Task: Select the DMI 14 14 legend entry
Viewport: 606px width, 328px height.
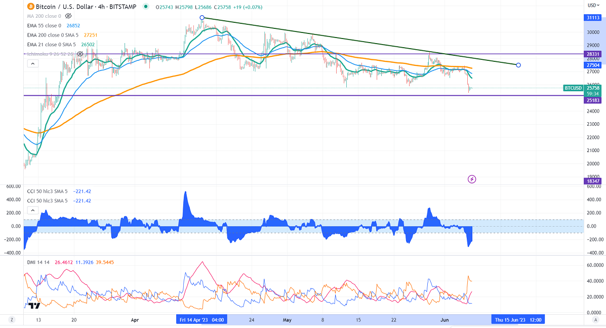Action: 38,262
